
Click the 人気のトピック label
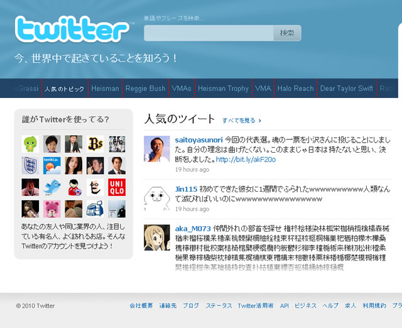pyautogui.click(x=64, y=89)
